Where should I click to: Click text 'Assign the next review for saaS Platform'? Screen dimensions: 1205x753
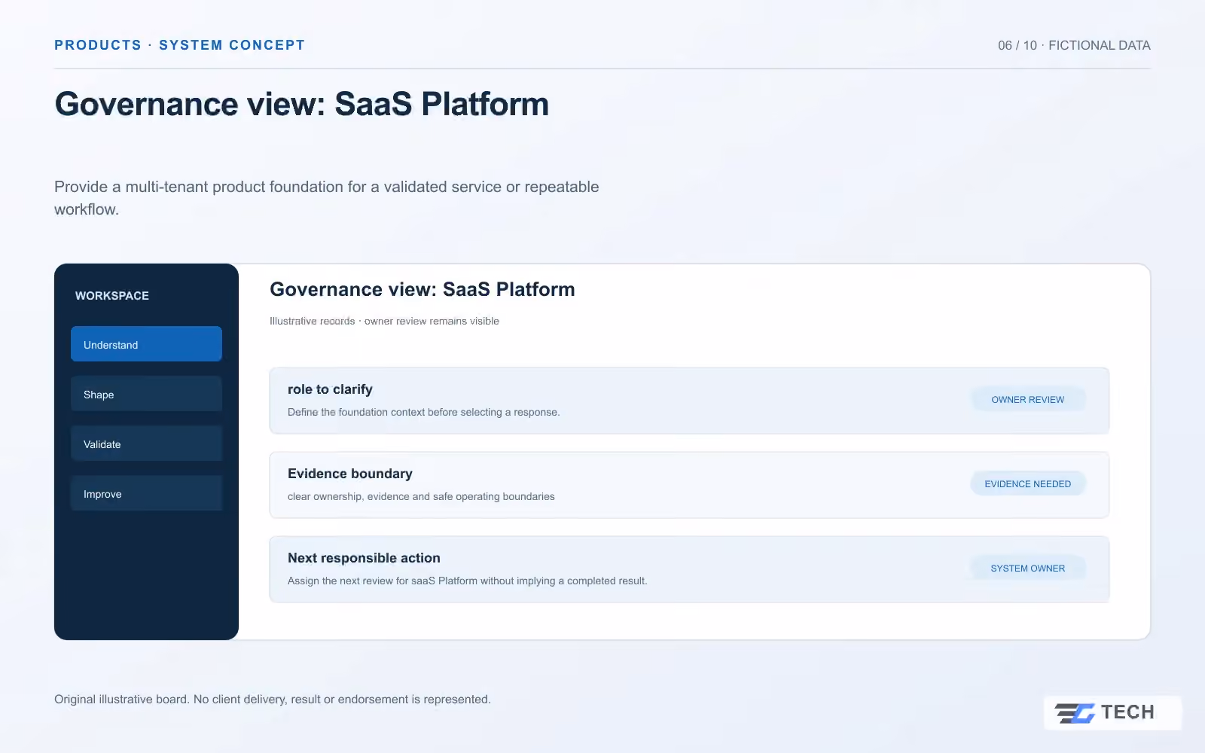[383, 581]
